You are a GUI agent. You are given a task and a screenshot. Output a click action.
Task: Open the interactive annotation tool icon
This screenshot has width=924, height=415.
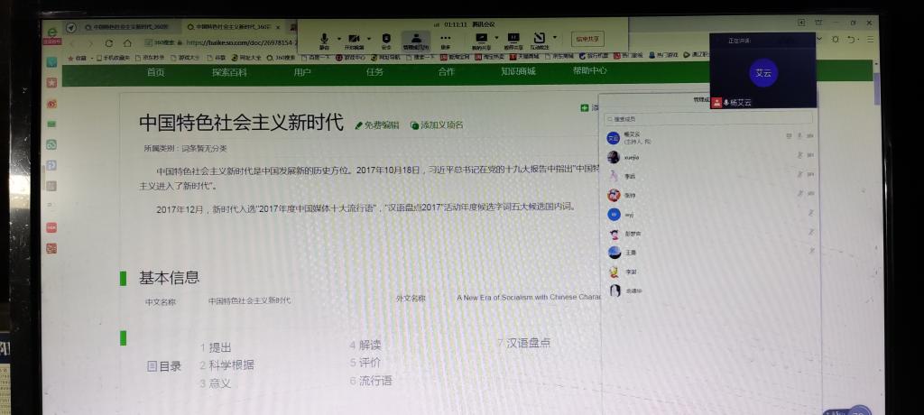tap(540, 39)
